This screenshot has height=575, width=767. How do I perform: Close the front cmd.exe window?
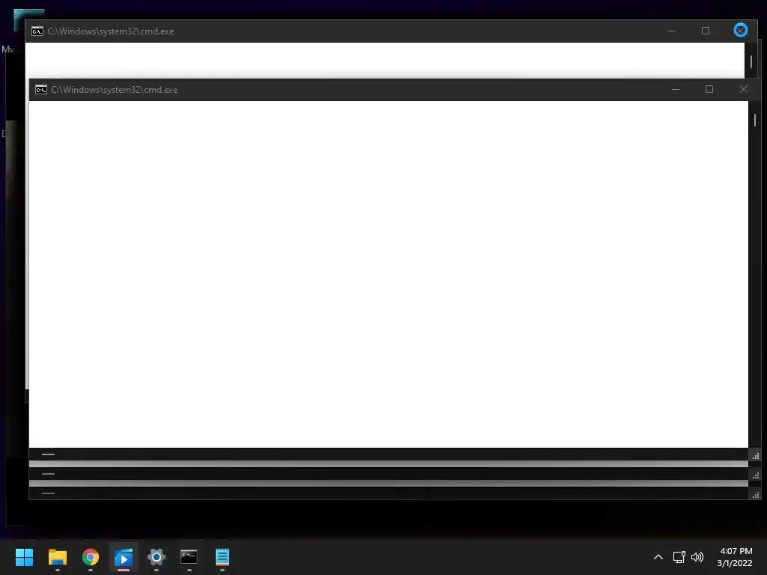(x=744, y=90)
